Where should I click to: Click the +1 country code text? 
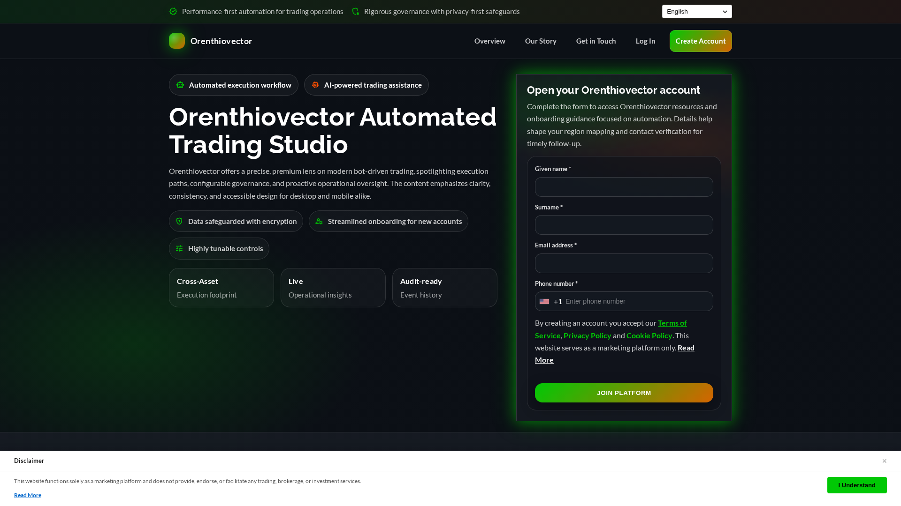click(557, 301)
